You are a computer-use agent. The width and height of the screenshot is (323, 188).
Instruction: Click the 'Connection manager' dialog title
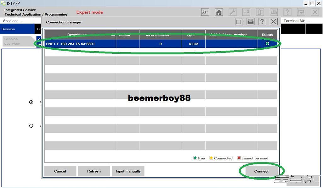64,22
